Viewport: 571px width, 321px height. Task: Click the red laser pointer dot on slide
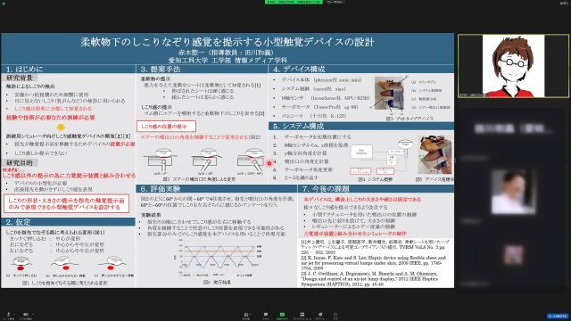[x=269, y=163]
